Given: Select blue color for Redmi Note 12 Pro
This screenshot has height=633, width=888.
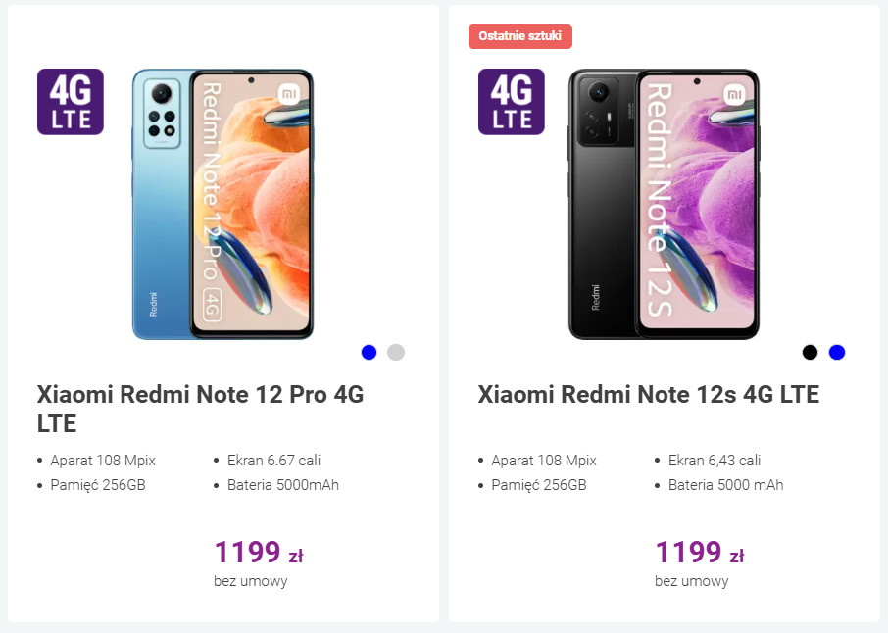Looking at the screenshot, I should 369,352.
